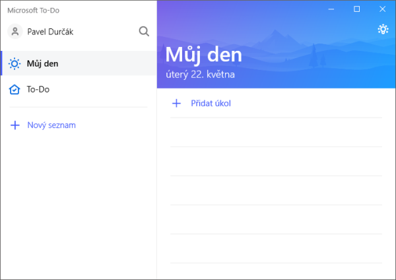Image resolution: width=396 pixels, height=280 pixels.
Task: Click the date úterý 22. května
Action: tap(200, 75)
